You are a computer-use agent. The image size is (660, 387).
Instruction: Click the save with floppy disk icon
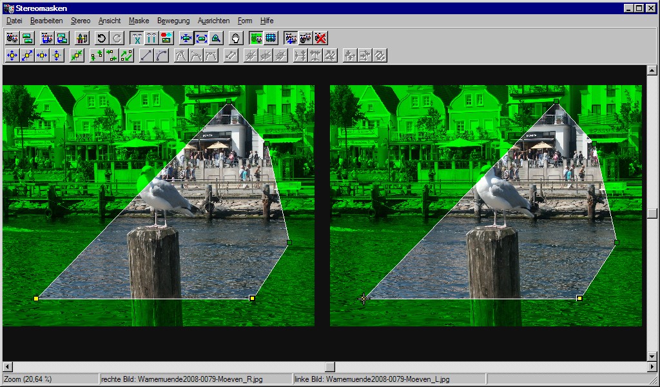coord(61,38)
